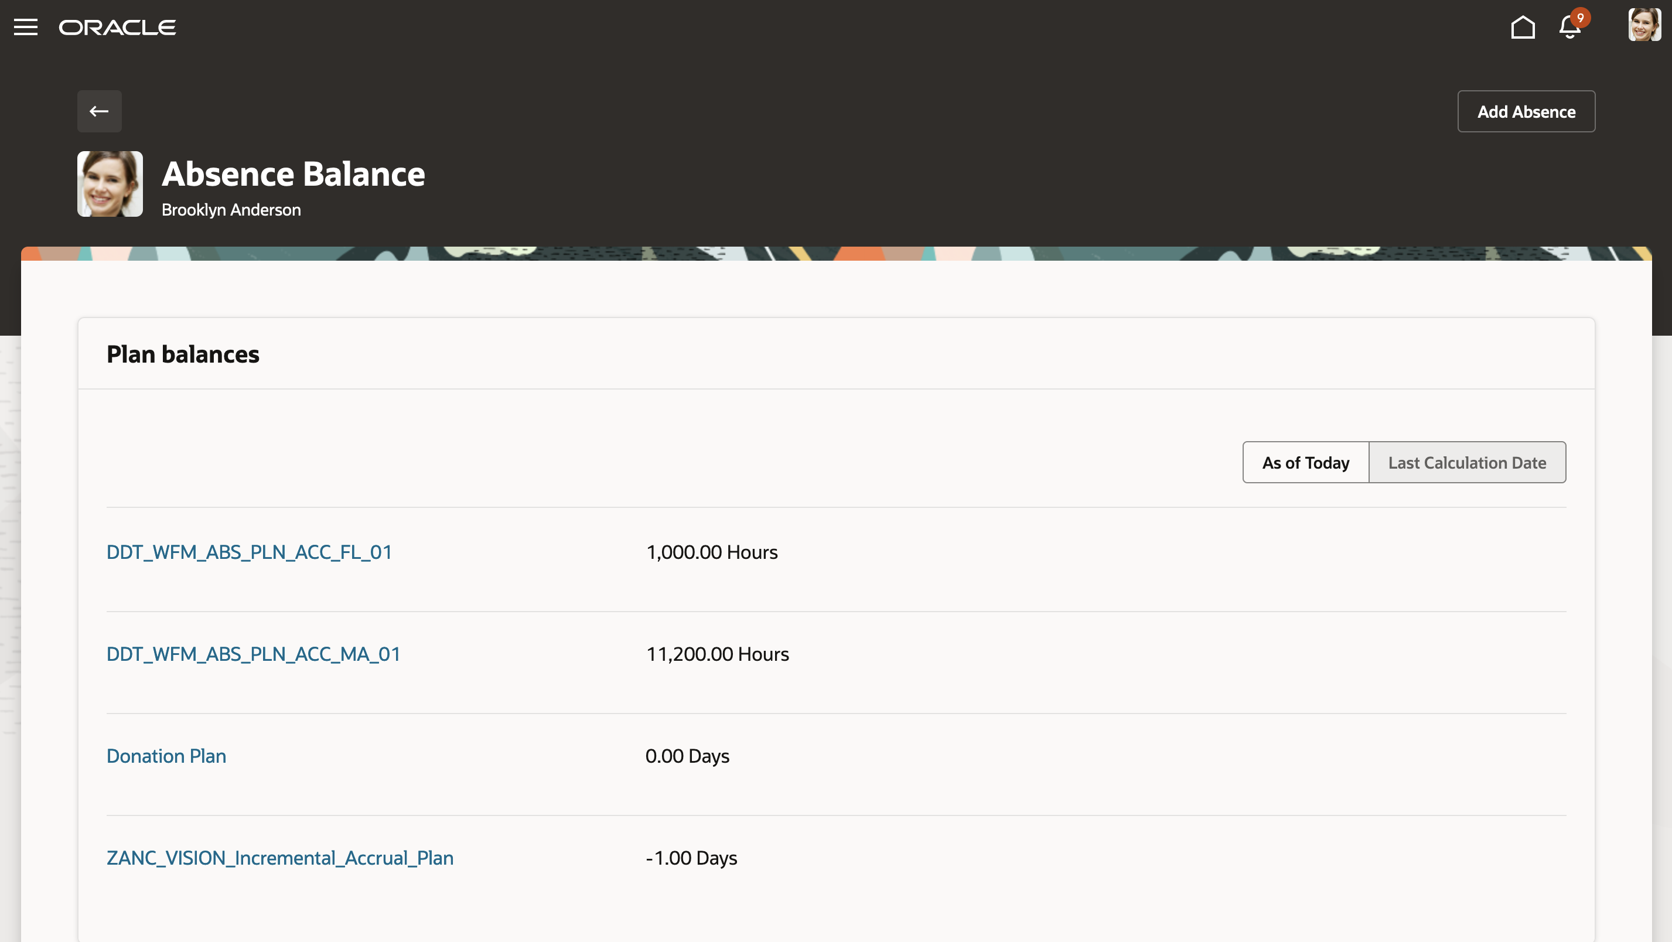Click the Absence Balance page title

tap(294, 174)
